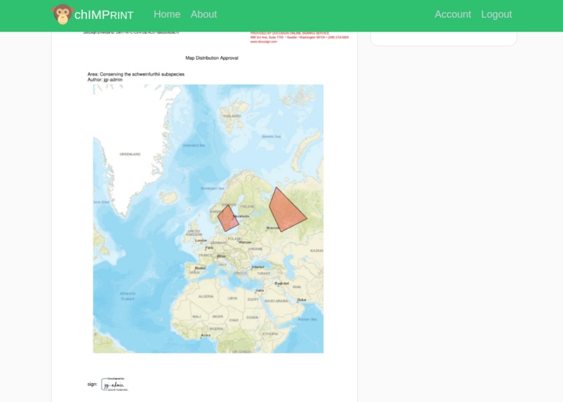Click the LIBYA map label
This screenshot has height=402, width=563.
click(x=232, y=298)
